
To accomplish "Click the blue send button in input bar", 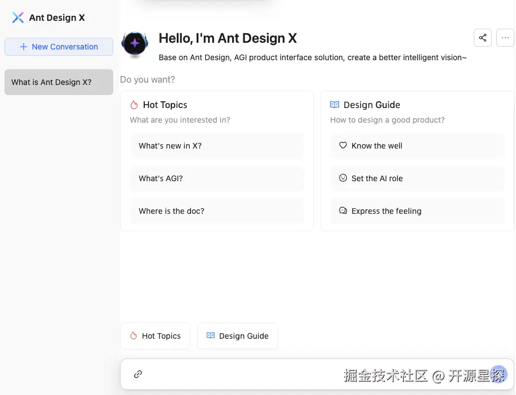I will (498, 374).
